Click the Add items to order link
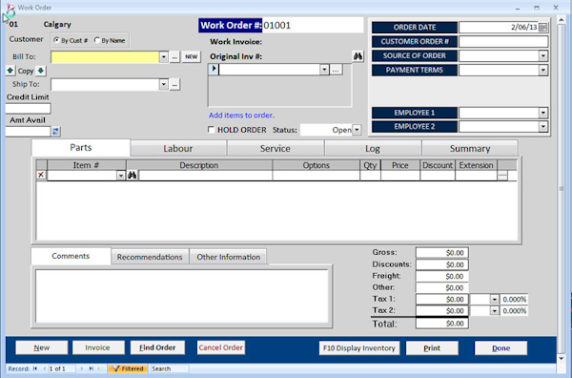The image size is (572, 378). pos(241,115)
